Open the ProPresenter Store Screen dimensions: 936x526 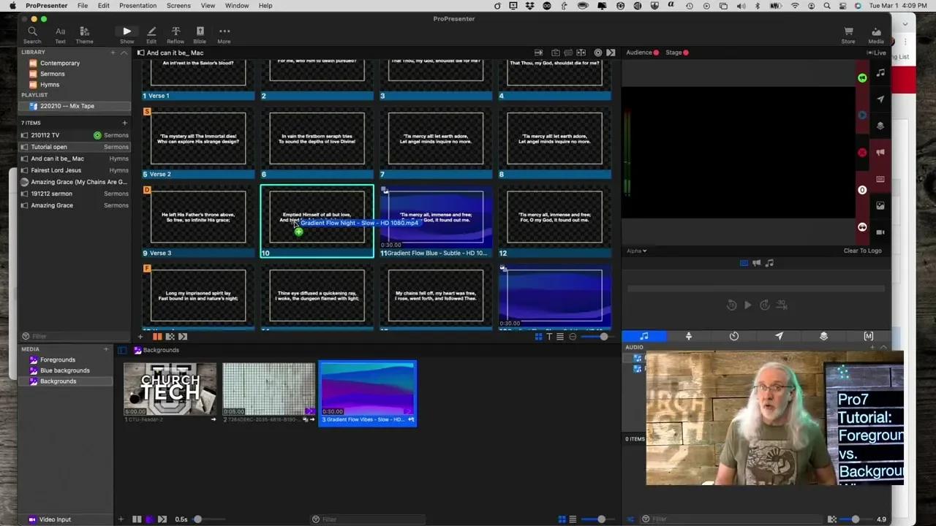(x=848, y=34)
